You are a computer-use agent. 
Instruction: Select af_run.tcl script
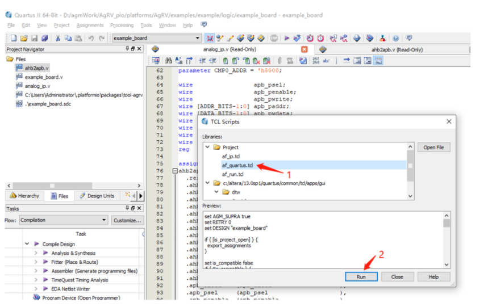coord(232,174)
